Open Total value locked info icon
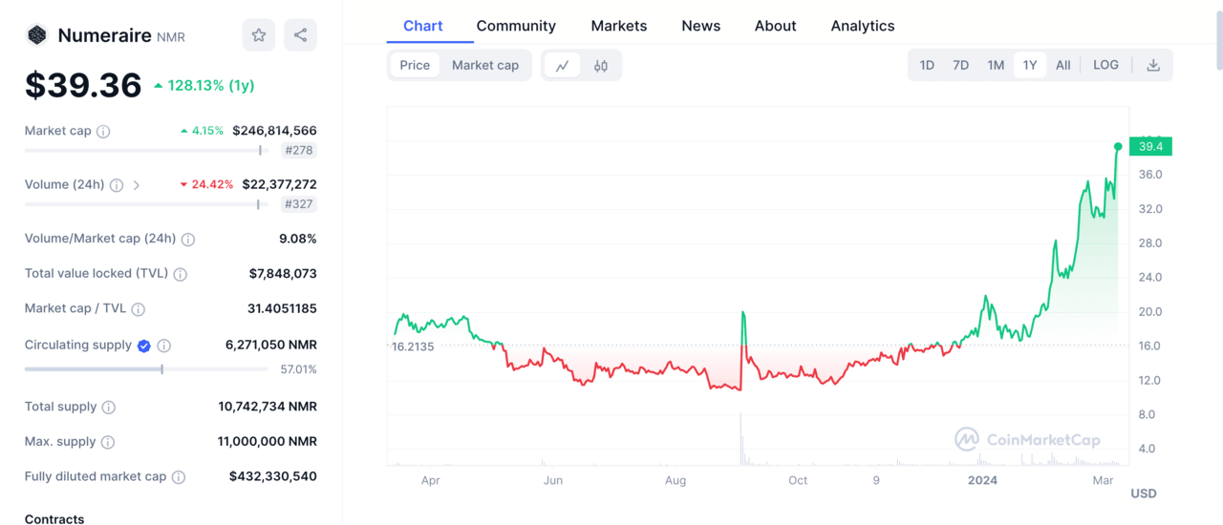The height and width of the screenshot is (525, 1223). (x=181, y=274)
